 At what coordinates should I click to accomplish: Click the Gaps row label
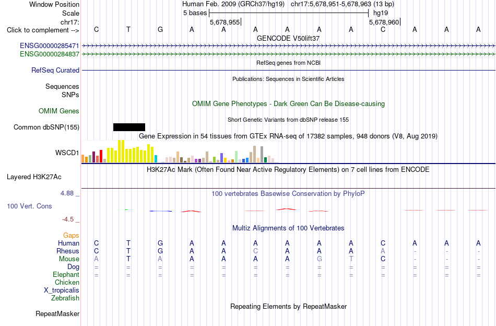click(x=71, y=235)
